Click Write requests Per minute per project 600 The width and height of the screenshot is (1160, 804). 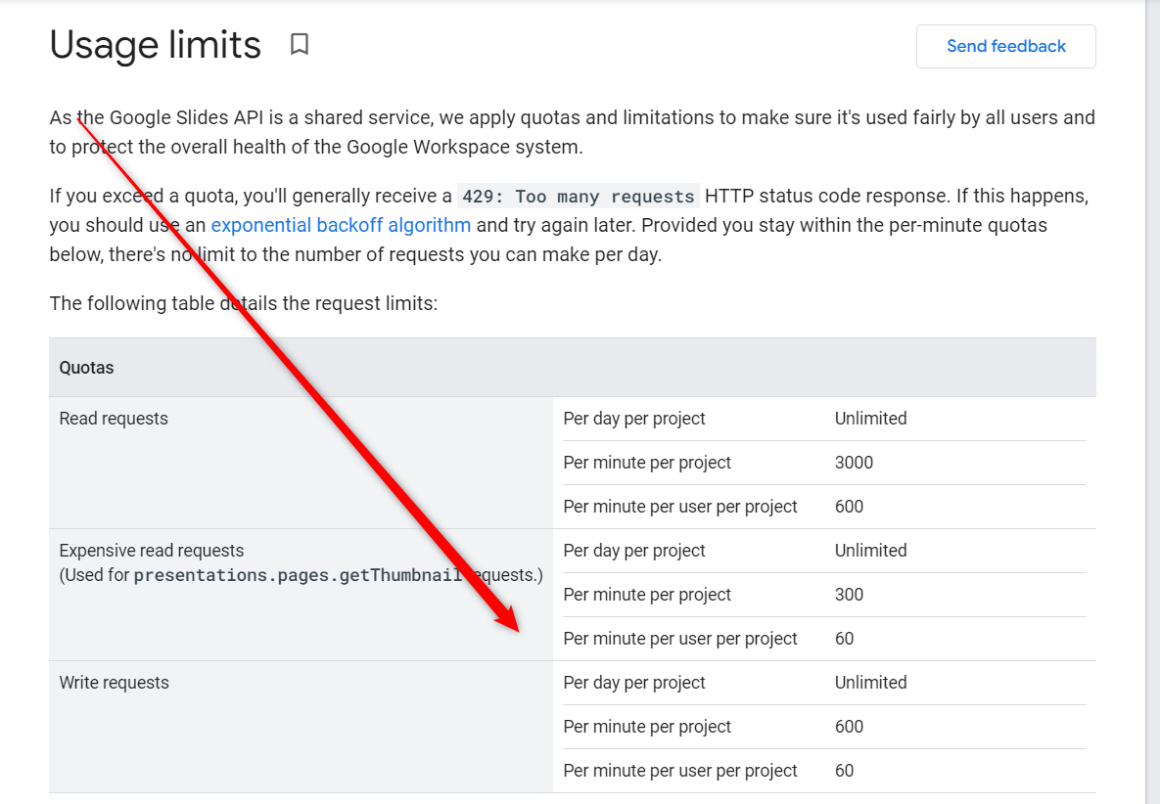click(849, 727)
